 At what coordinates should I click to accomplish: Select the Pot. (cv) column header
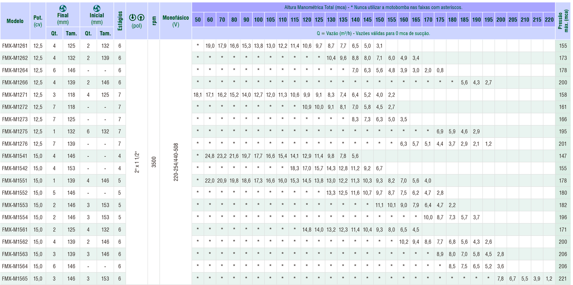pos(38,21)
